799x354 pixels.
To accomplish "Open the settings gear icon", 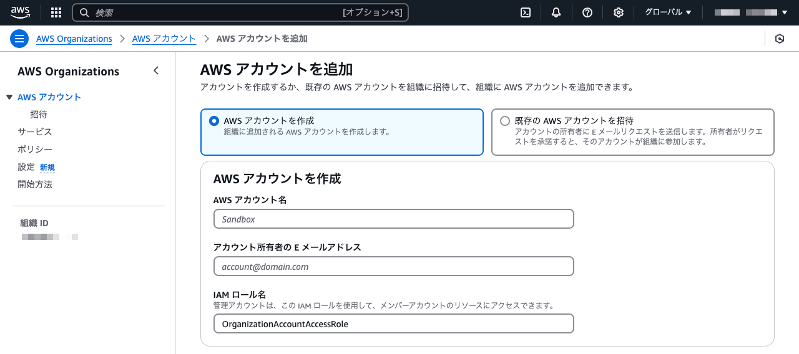I will tap(619, 12).
